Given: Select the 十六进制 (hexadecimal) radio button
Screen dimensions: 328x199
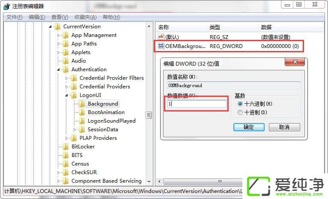Looking at the screenshot, I should 240,104.
